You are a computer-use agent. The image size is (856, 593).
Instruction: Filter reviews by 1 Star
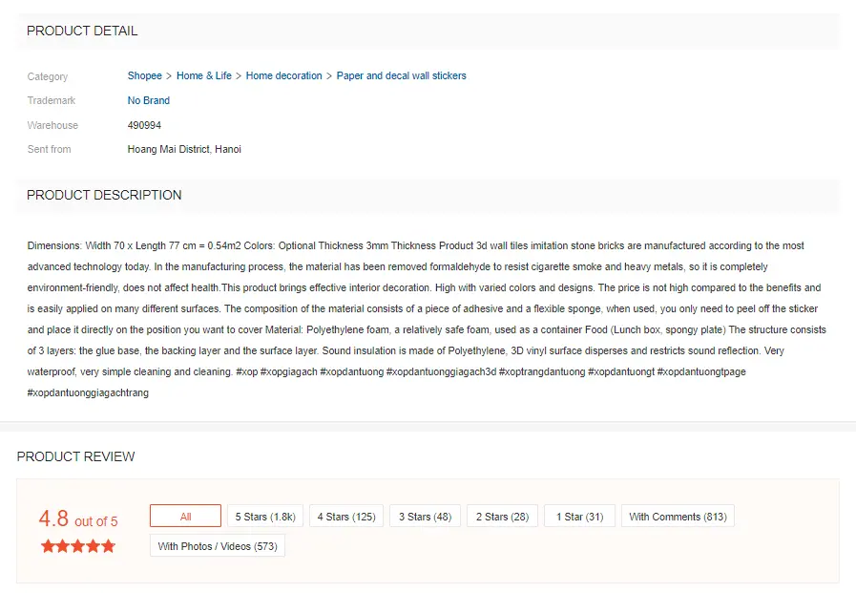pyautogui.click(x=580, y=516)
